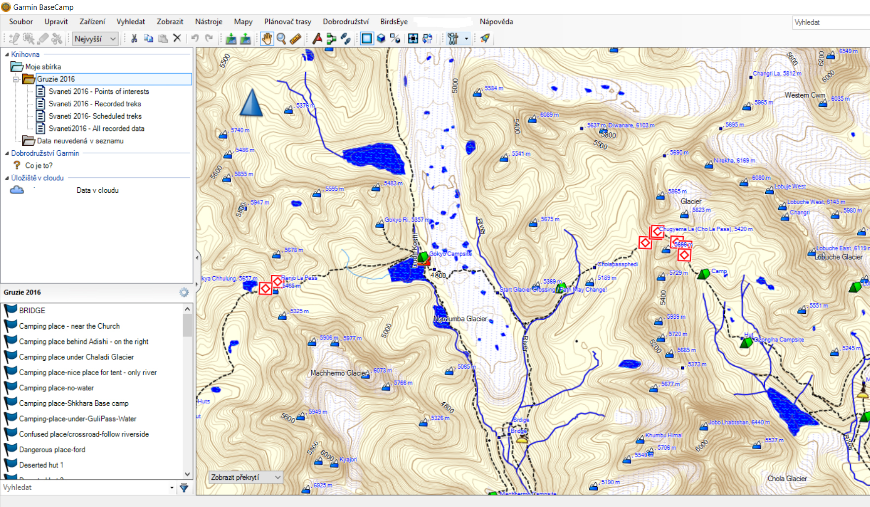Open the Nástroje menu
The image size is (870, 507).
pos(208,22)
